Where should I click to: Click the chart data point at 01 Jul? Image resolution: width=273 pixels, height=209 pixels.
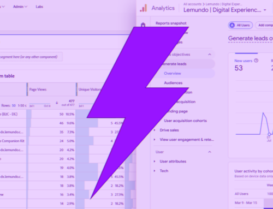(269, 134)
